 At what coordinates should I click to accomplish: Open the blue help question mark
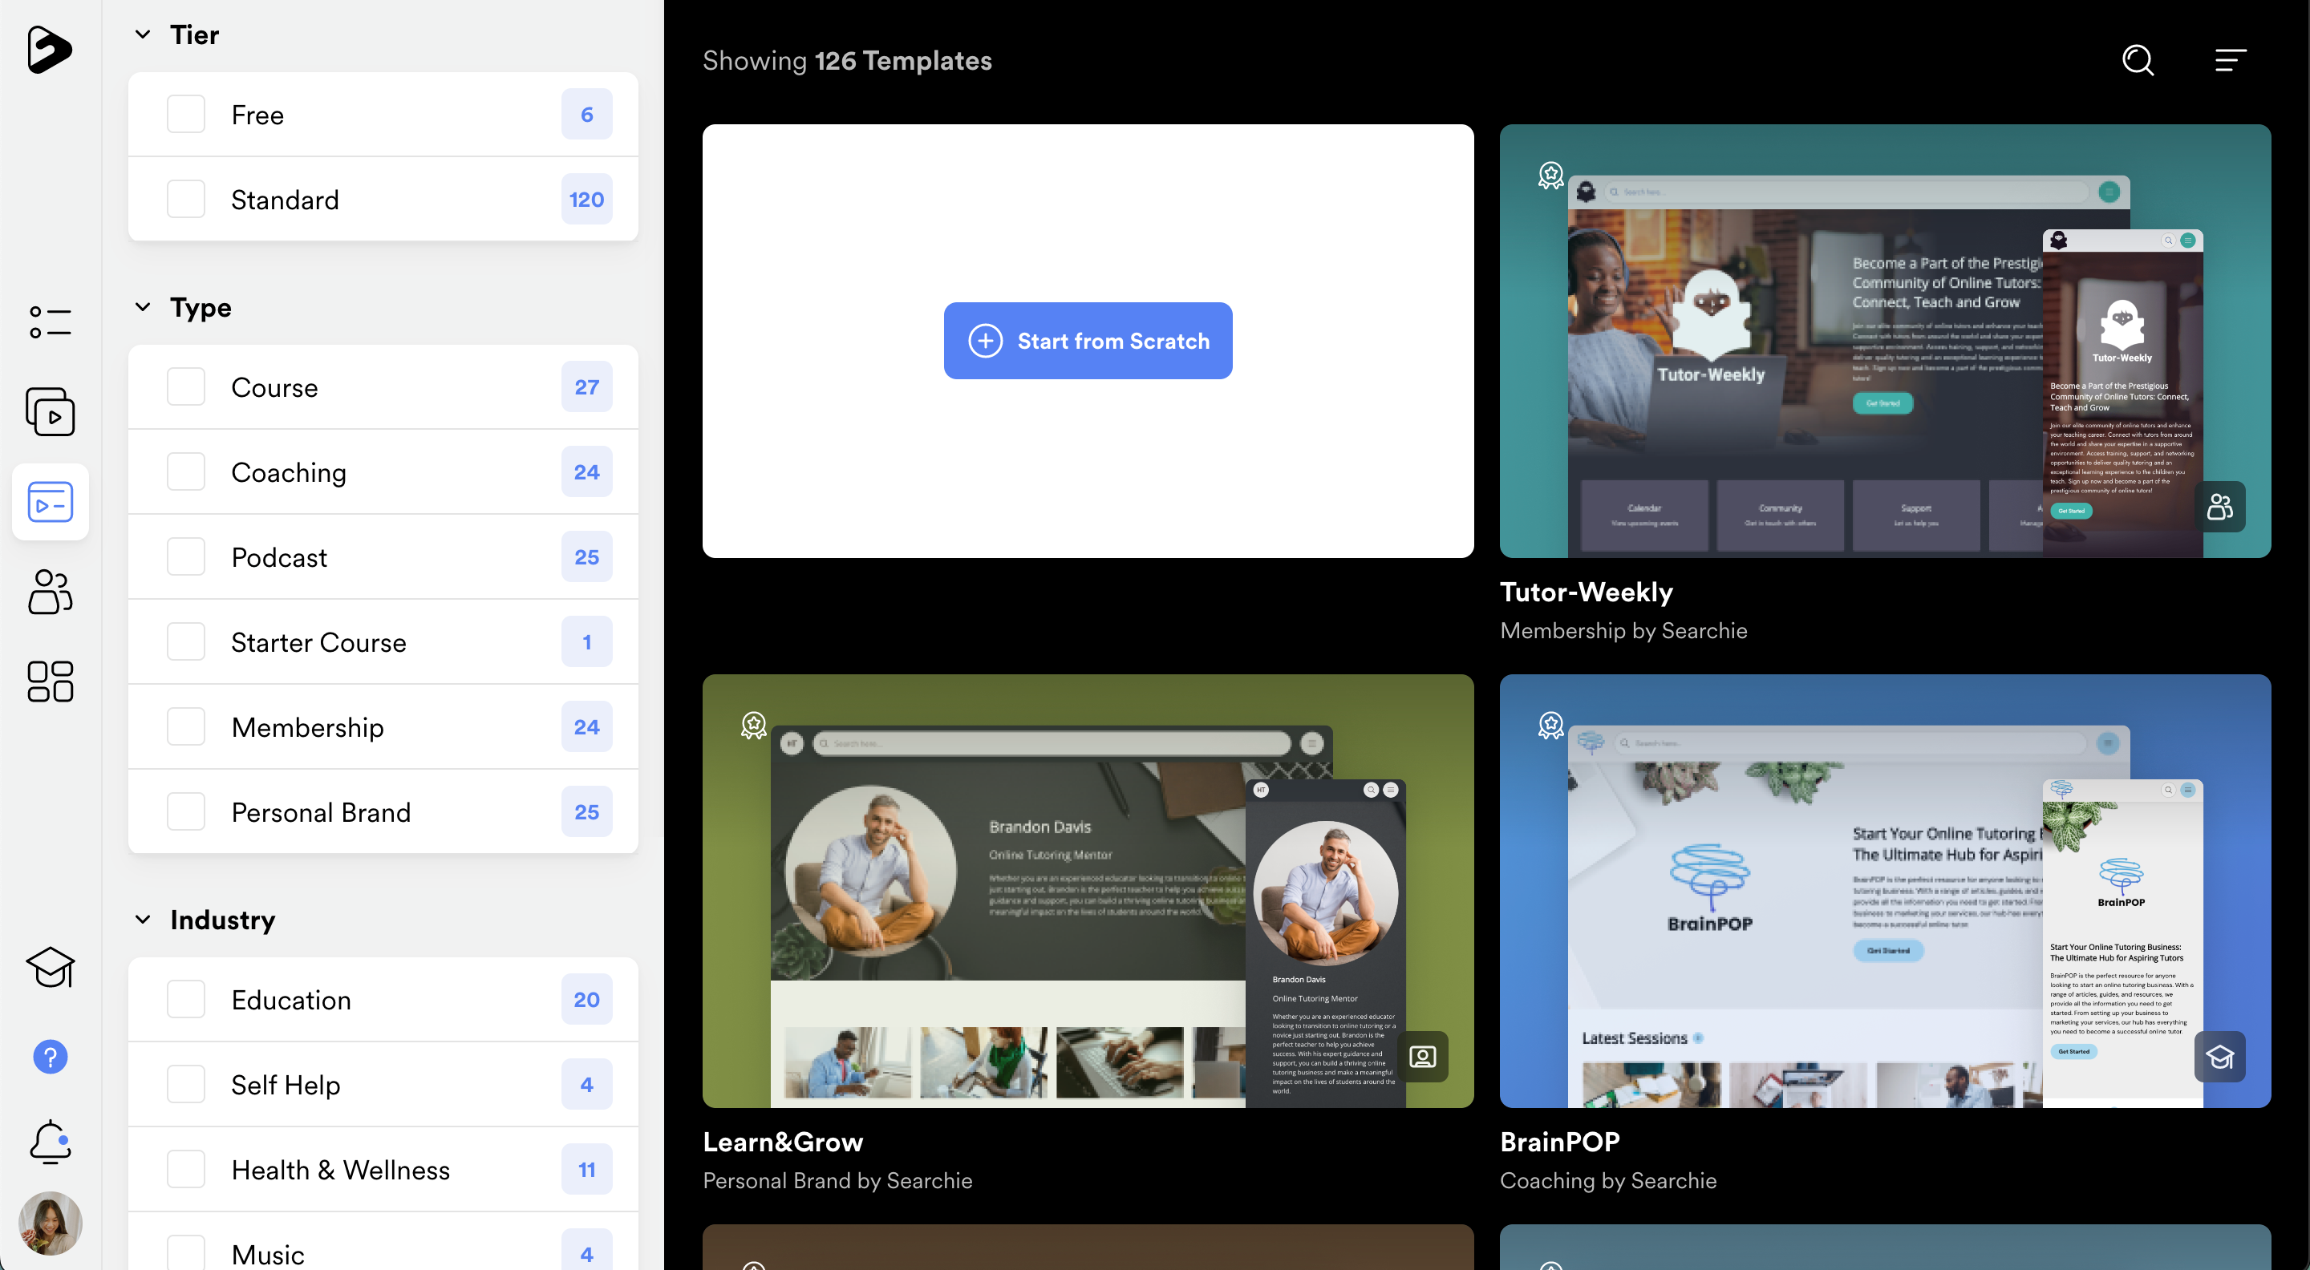tap(51, 1057)
